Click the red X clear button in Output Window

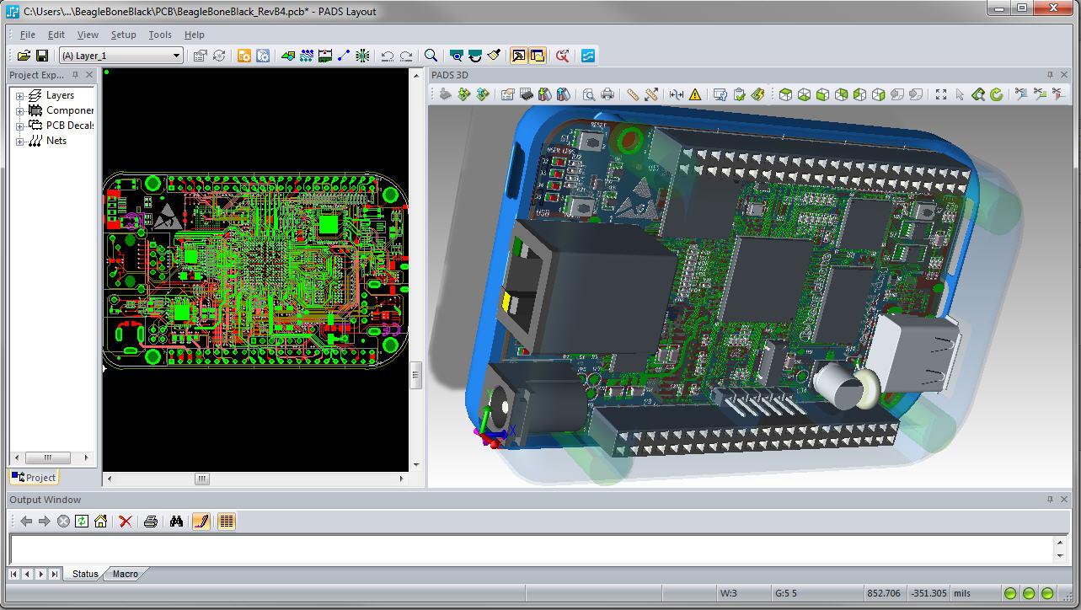coord(126,521)
